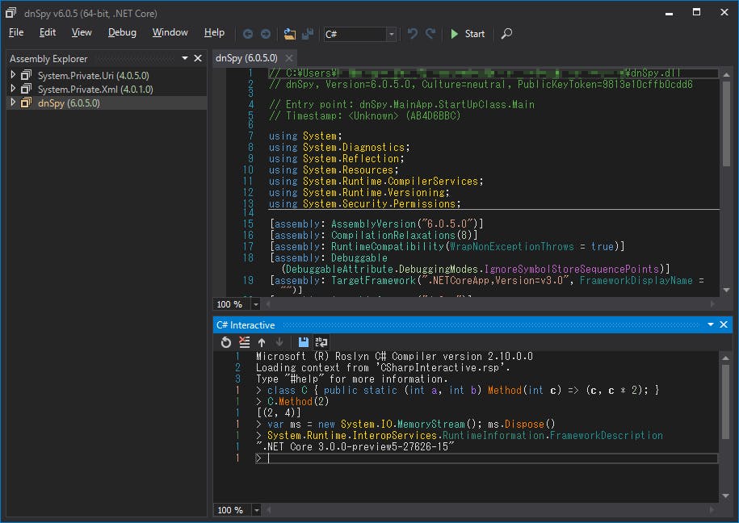
Task: Click the Undo toolbar icon
Action: click(x=413, y=34)
